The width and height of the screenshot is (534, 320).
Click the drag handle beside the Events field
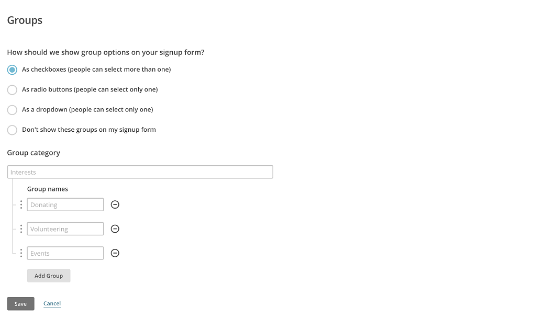click(x=21, y=253)
